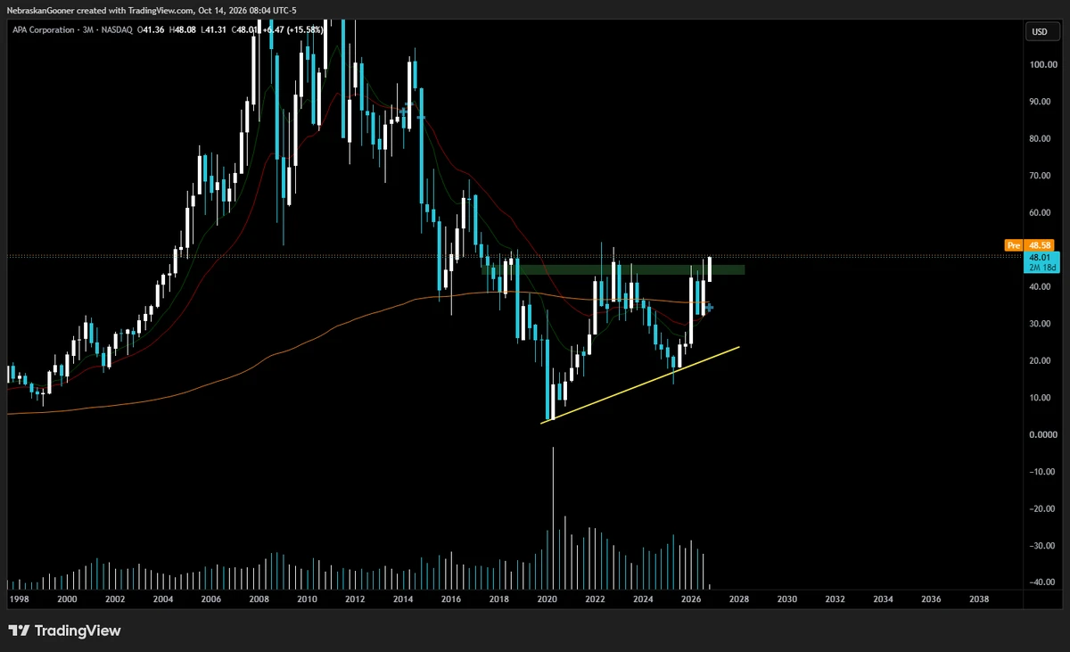Image resolution: width=1070 pixels, height=652 pixels.
Task: Click the TradingView logo
Action: click(65, 631)
